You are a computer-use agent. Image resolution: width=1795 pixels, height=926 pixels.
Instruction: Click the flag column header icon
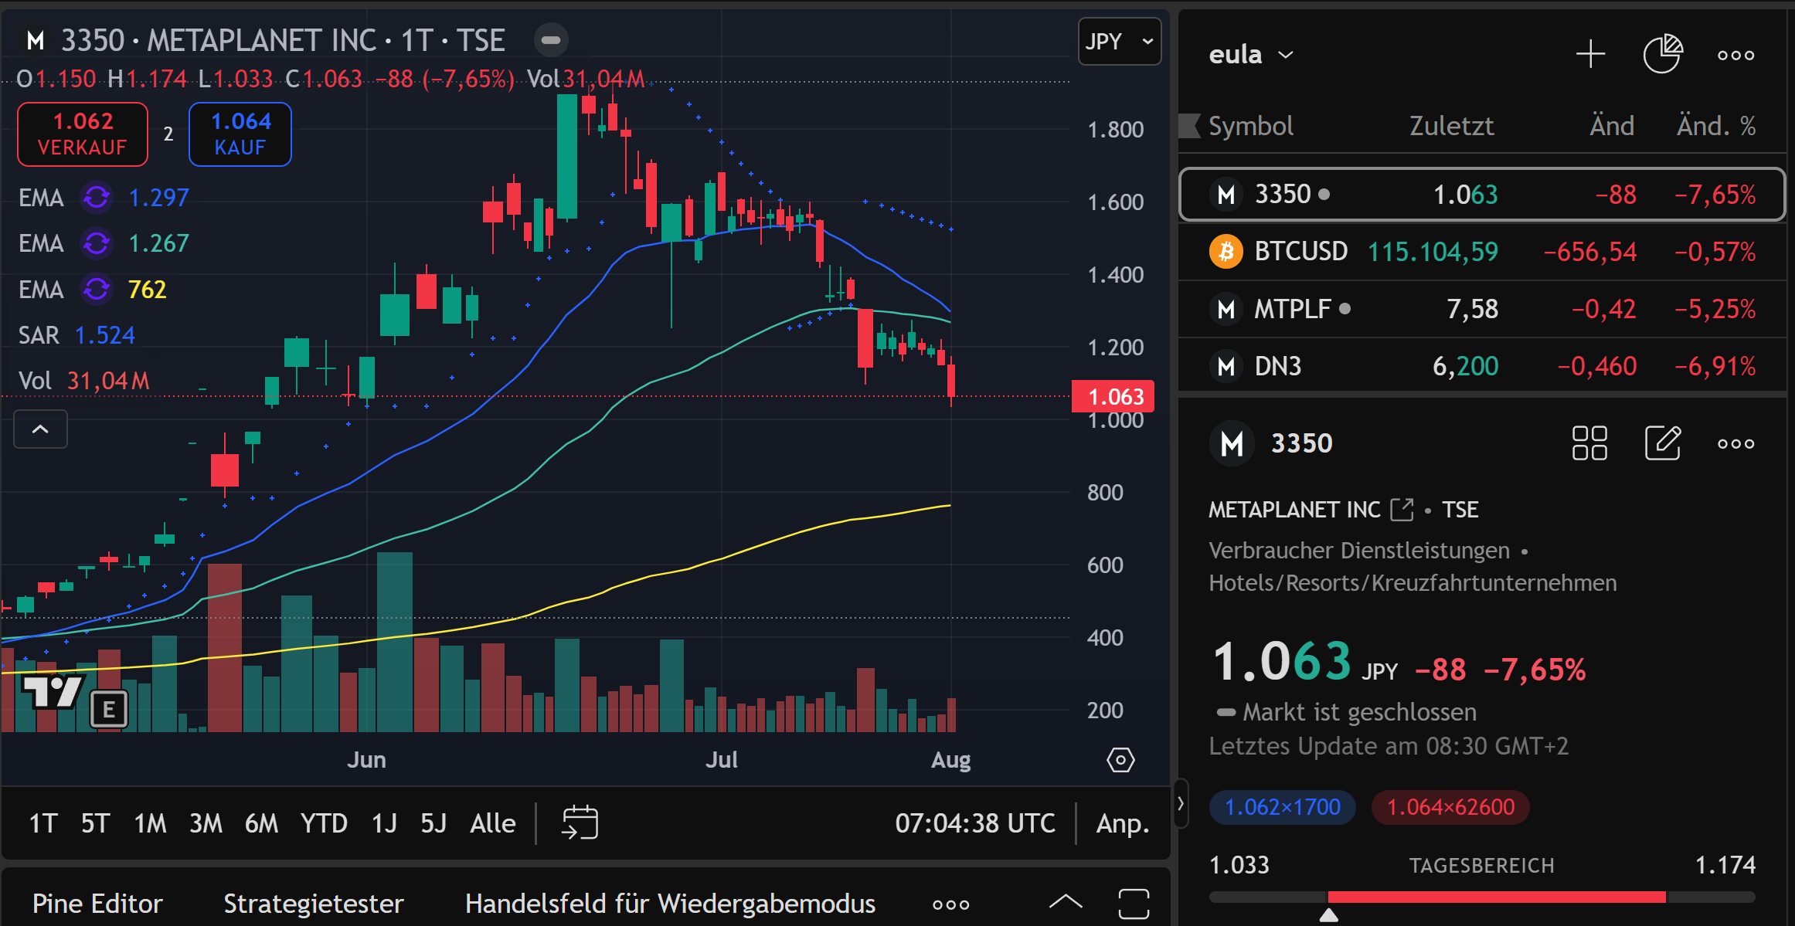(x=1189, y=126)
